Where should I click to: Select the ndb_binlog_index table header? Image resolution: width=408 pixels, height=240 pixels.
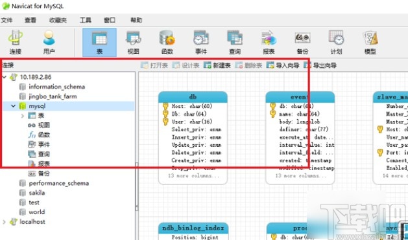click(193, 228)
